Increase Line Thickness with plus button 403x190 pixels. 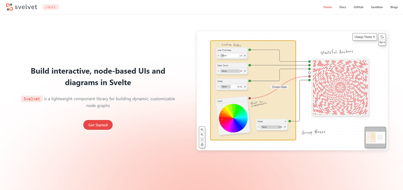[x=245, y=56]
